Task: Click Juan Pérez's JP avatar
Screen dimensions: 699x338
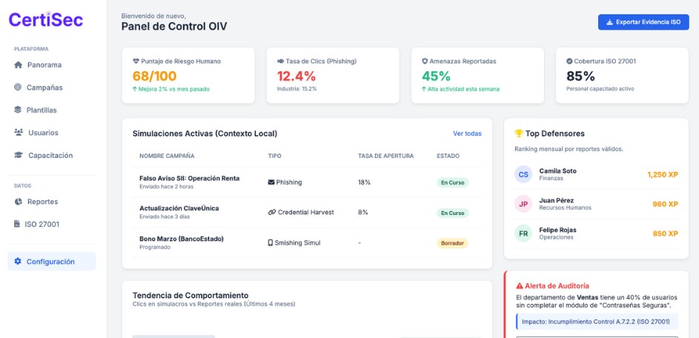Action: pos(523,204)
